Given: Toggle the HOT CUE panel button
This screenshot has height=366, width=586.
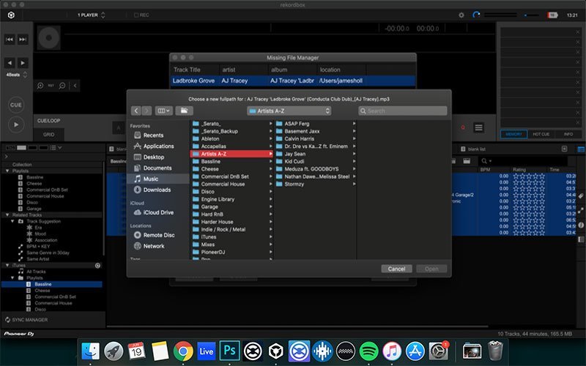Looking at the screenshot, I should pos(541,135).
